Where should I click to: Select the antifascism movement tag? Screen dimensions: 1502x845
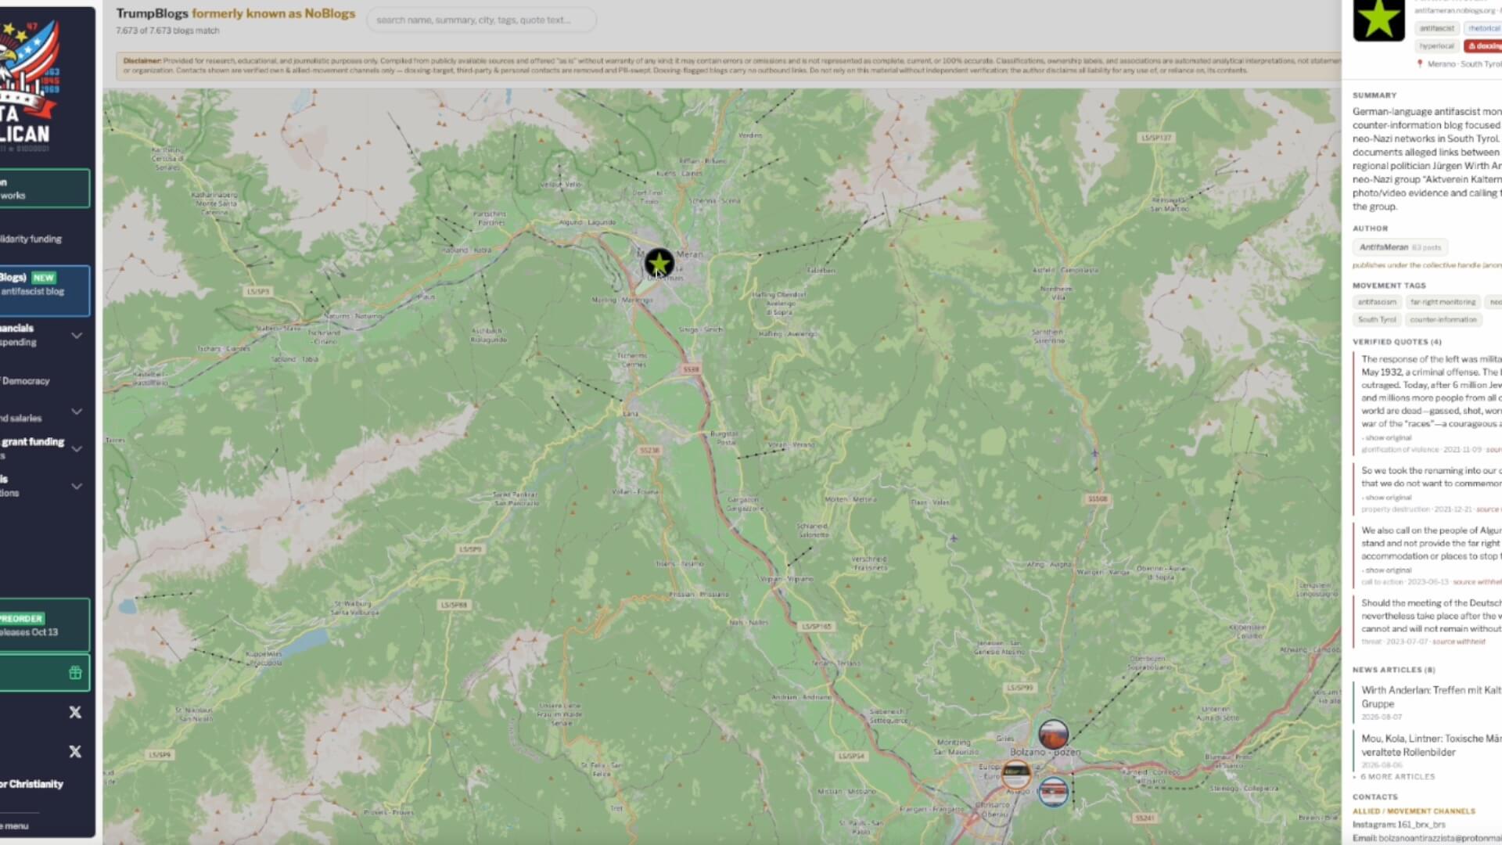coord(1377,302)
